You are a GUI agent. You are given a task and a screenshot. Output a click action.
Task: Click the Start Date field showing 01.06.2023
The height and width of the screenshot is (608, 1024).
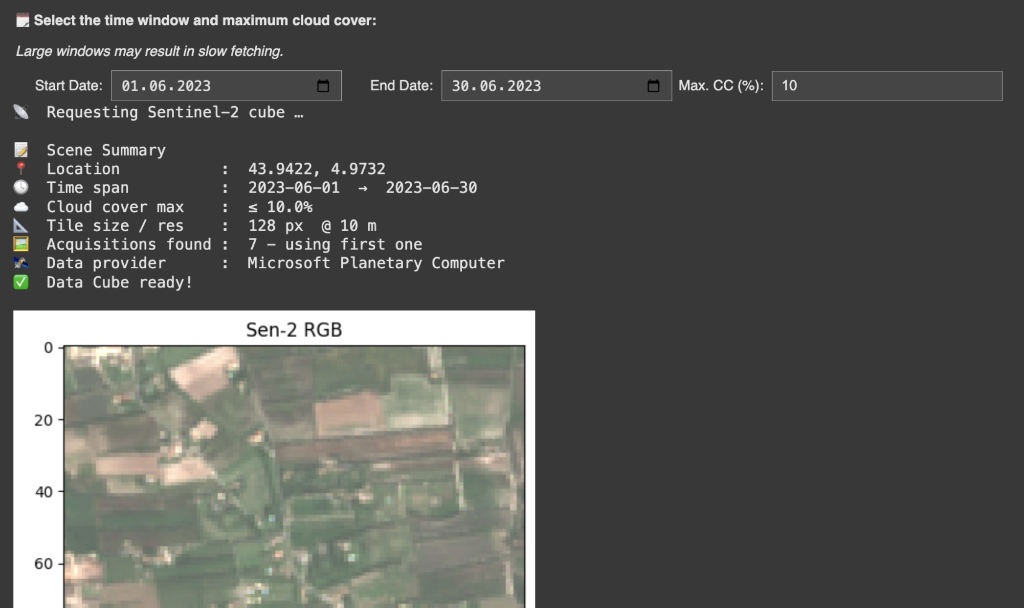[226, 86]
